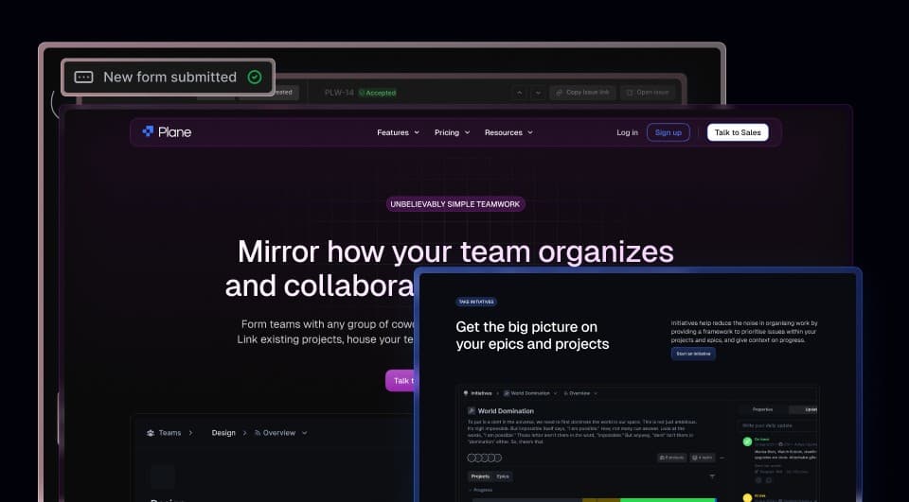Switch to the Updates tab
The image size is (909, 502).
[804, 409]
